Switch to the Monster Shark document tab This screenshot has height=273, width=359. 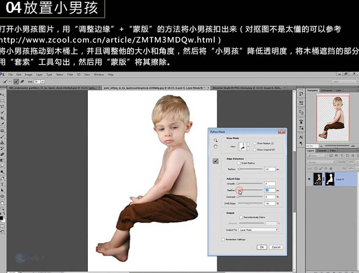249,88
